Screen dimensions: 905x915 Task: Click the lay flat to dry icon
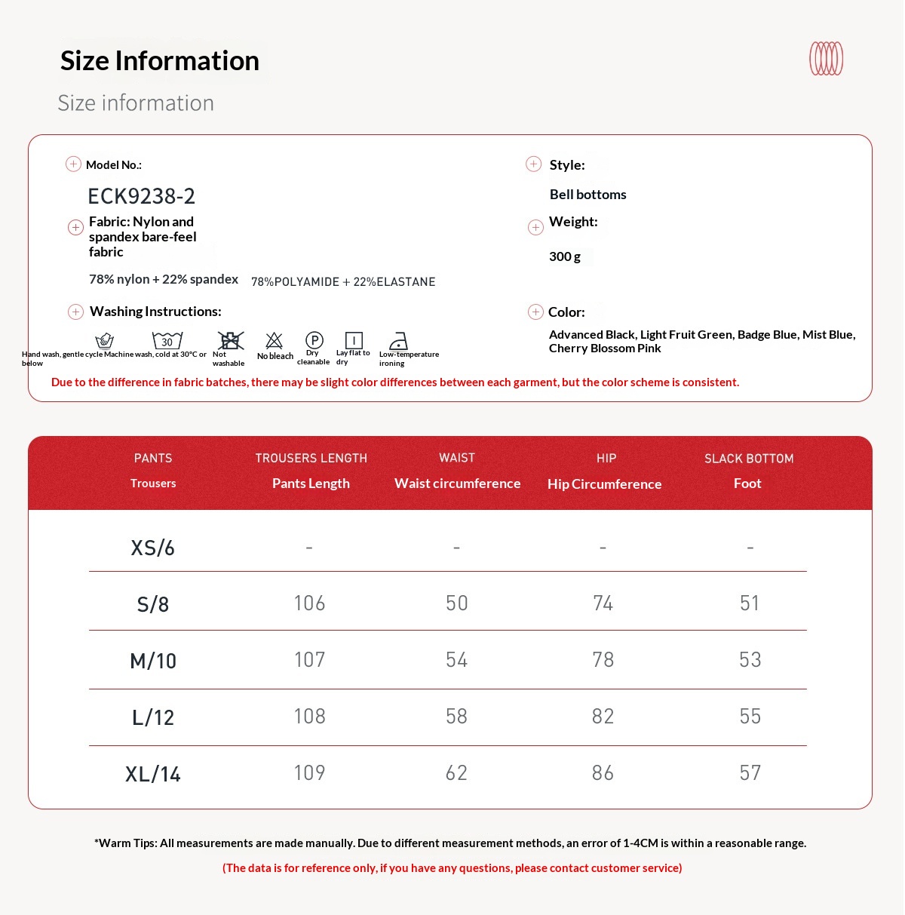tap(354, 340)
